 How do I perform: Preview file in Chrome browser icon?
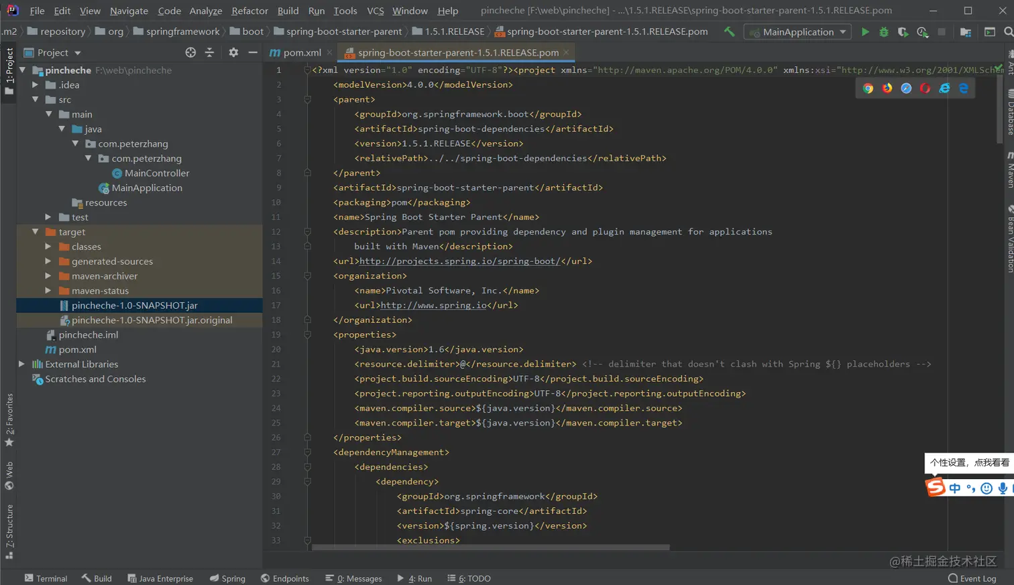pos(868,88)
